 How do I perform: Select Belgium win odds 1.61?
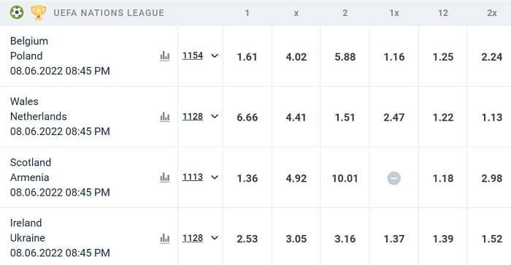[x=247, y=57]
